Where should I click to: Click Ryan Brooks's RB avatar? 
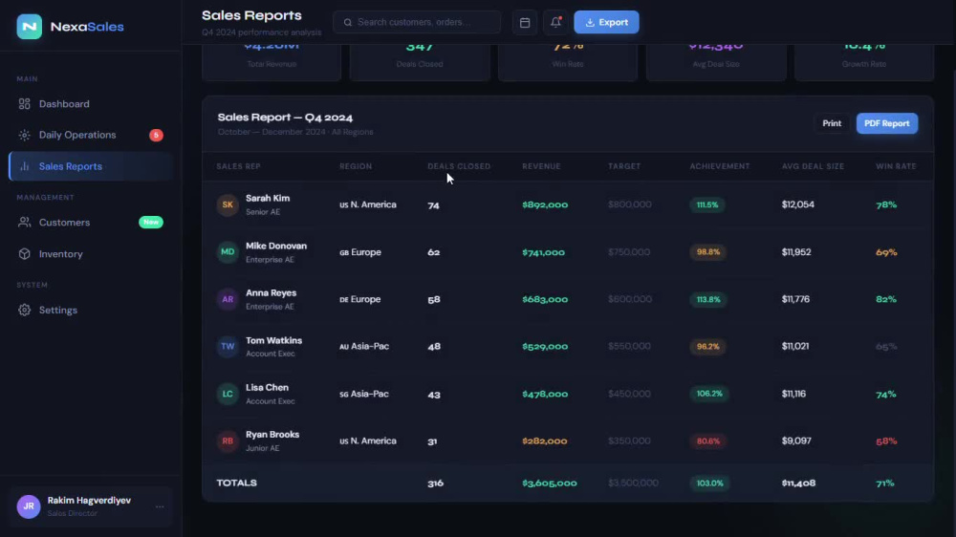(228, 440)
